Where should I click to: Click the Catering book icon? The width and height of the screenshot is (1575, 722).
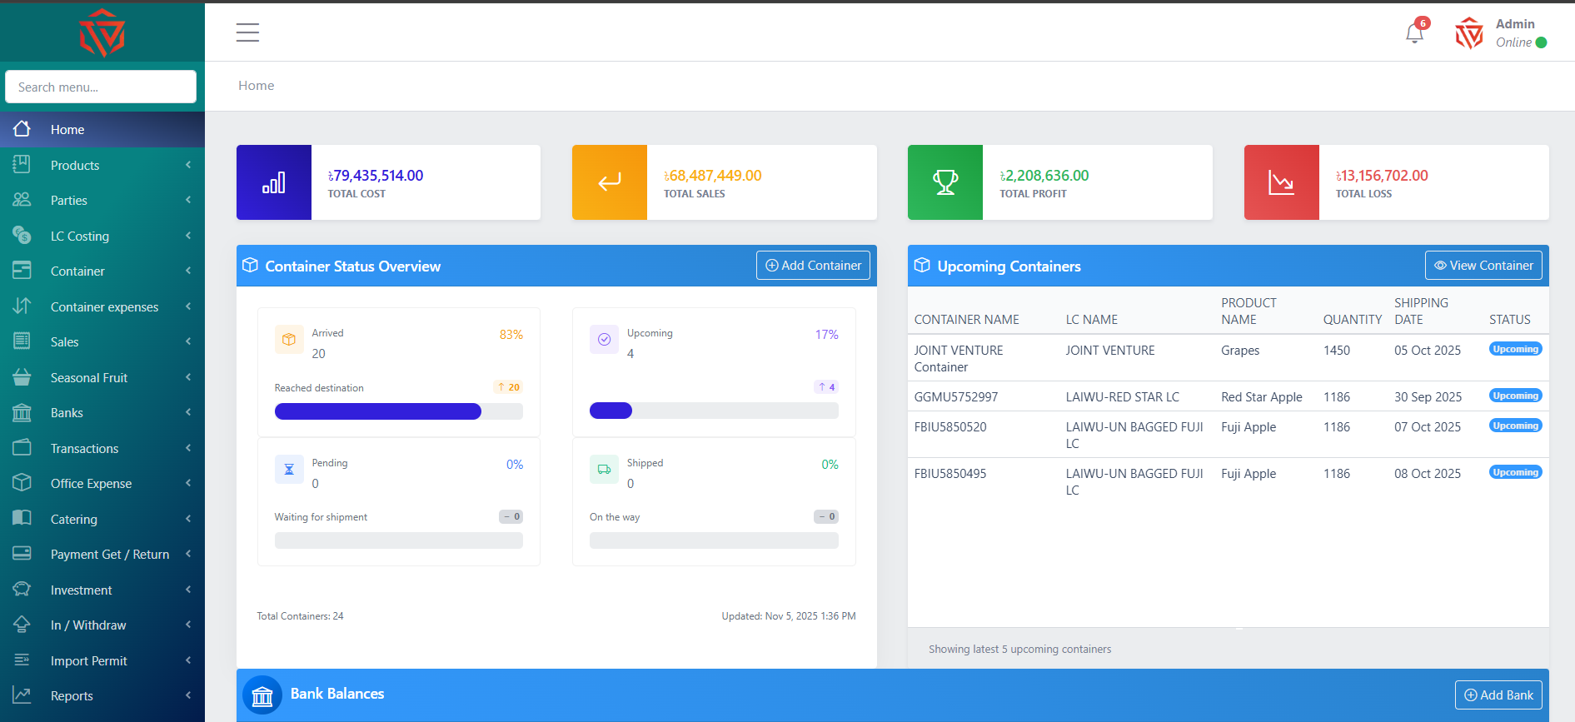point(22,519)
